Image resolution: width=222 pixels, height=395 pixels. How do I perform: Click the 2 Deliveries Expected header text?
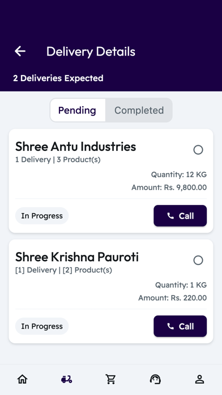58,78
